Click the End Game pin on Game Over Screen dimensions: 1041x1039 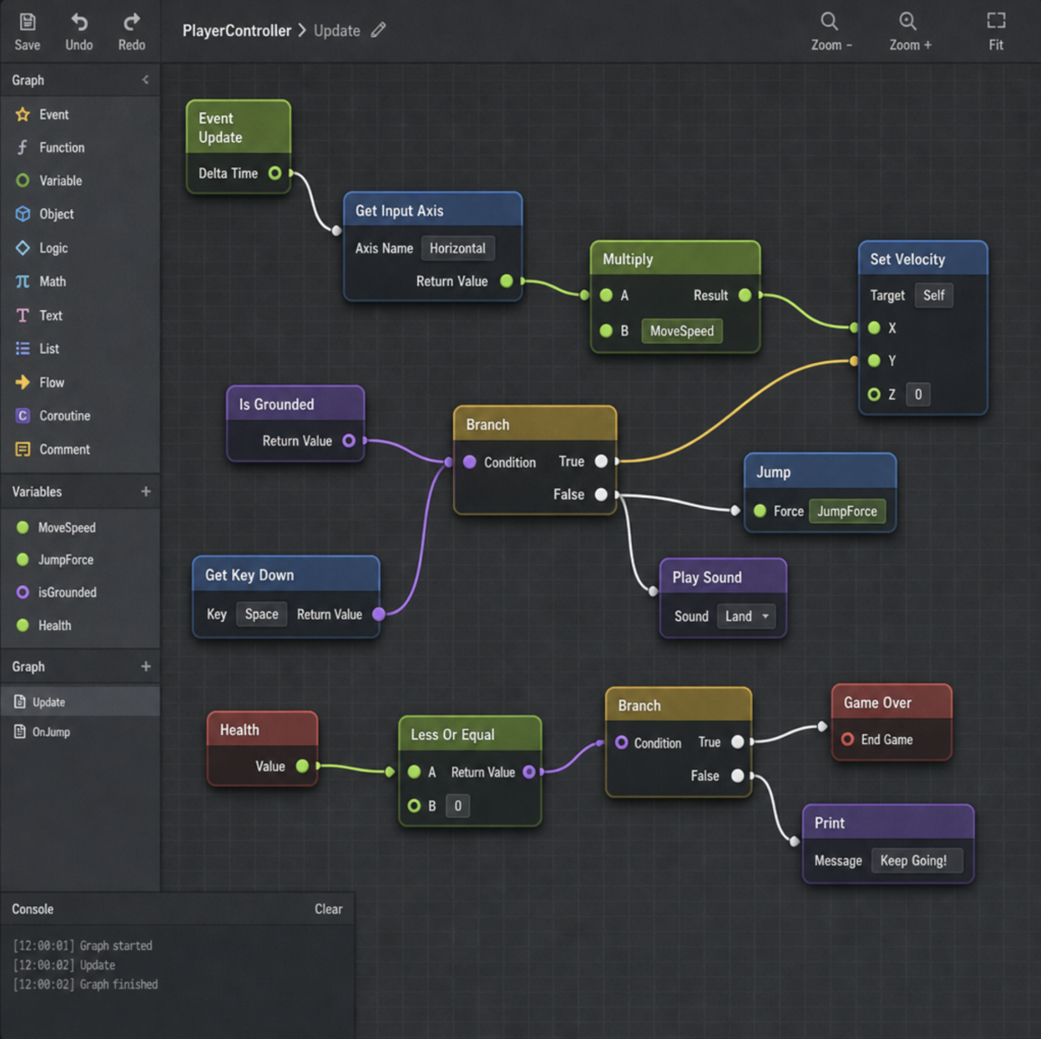848,739
